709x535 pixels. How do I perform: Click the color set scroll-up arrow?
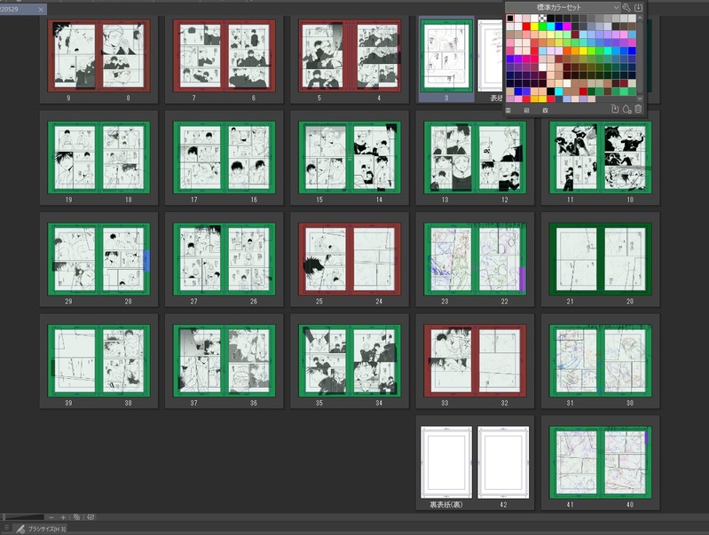point(640,18)
